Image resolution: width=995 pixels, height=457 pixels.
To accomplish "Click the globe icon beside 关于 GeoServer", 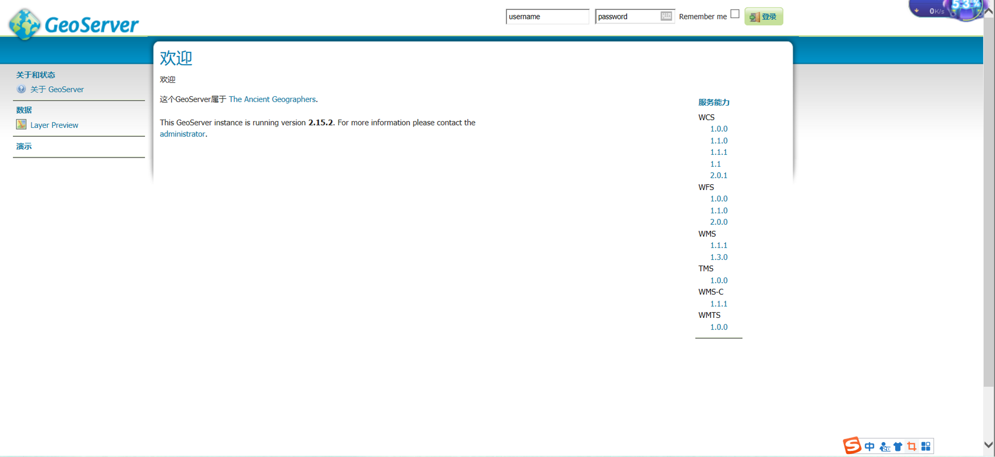I will (x=21, y=89).
